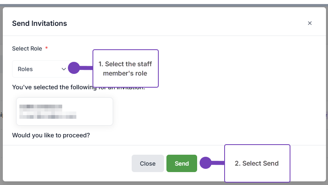Click the chevron arrow in Roles selector
This screenshot has height=185, width=328.
point(63,69)
